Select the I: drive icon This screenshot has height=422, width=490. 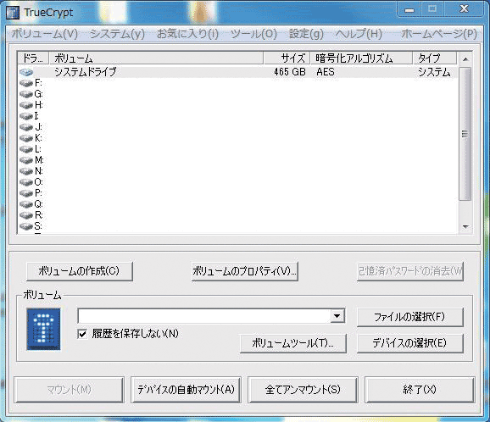(26, 116)
